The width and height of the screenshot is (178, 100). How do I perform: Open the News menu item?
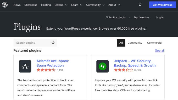pos(17,5)
